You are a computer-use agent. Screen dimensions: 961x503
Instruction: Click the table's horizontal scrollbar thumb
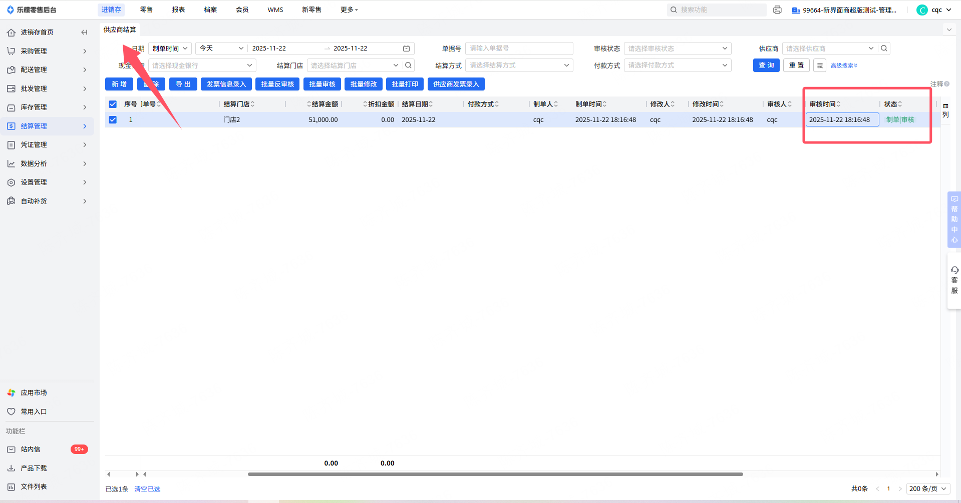pyautogui.click(x=495, y=474)
